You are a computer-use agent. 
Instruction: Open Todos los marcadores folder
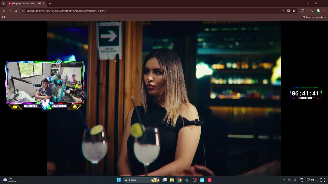[x=314, y=17]
